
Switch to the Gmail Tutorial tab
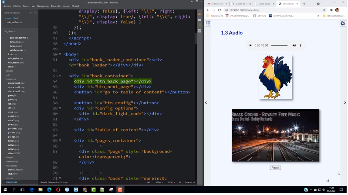[x=217, y=4]
